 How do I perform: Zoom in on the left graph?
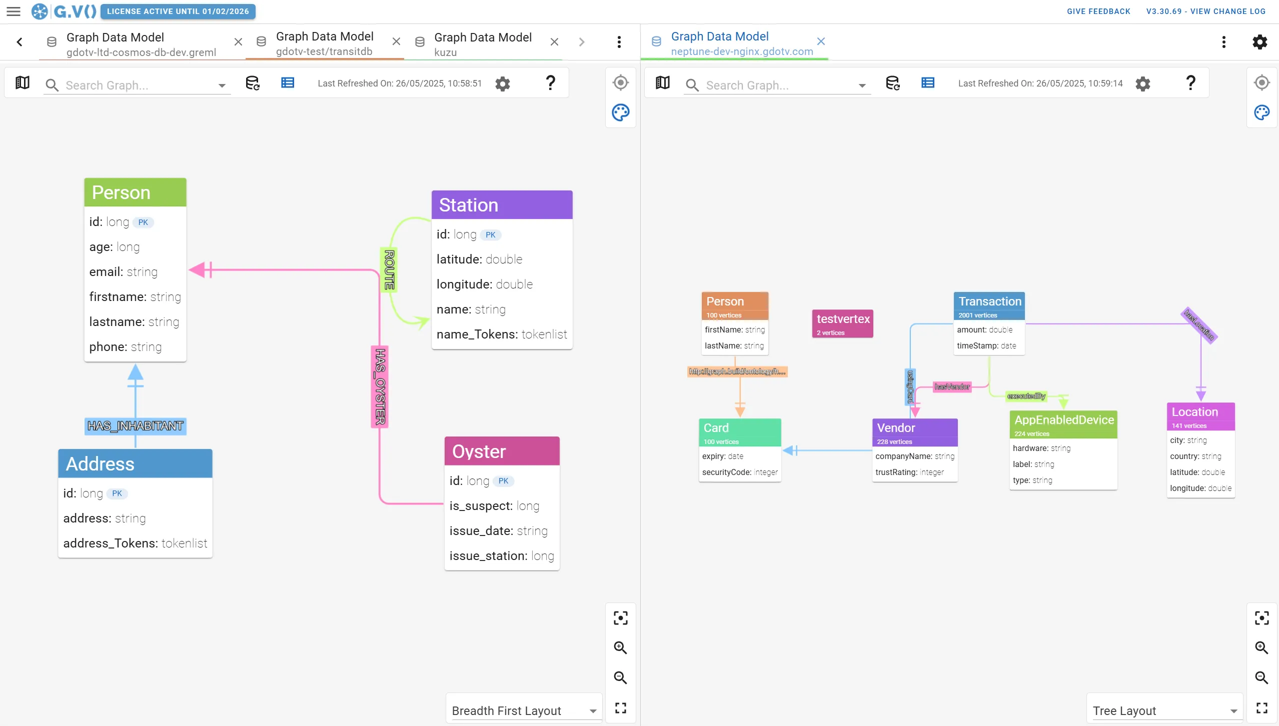coord(621,648)
